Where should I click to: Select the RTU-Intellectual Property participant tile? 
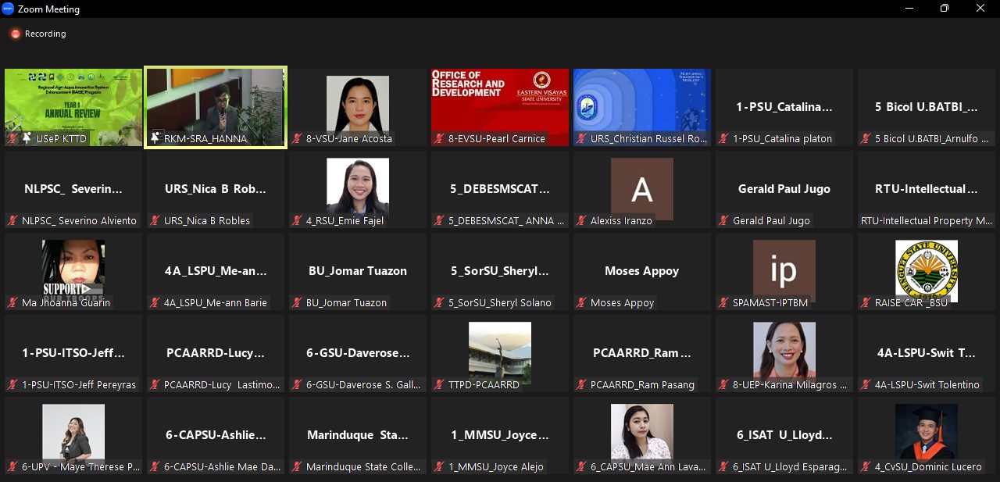tap(927, 189)
